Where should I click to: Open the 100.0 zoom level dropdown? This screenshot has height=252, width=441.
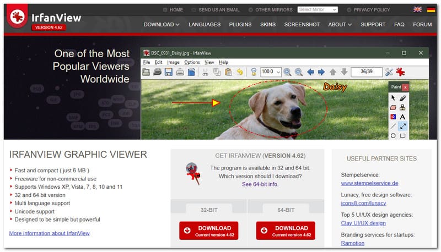point(271,72)
